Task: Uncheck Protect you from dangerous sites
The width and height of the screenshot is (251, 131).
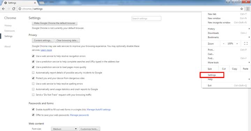Action: click(x=33, y=78)
